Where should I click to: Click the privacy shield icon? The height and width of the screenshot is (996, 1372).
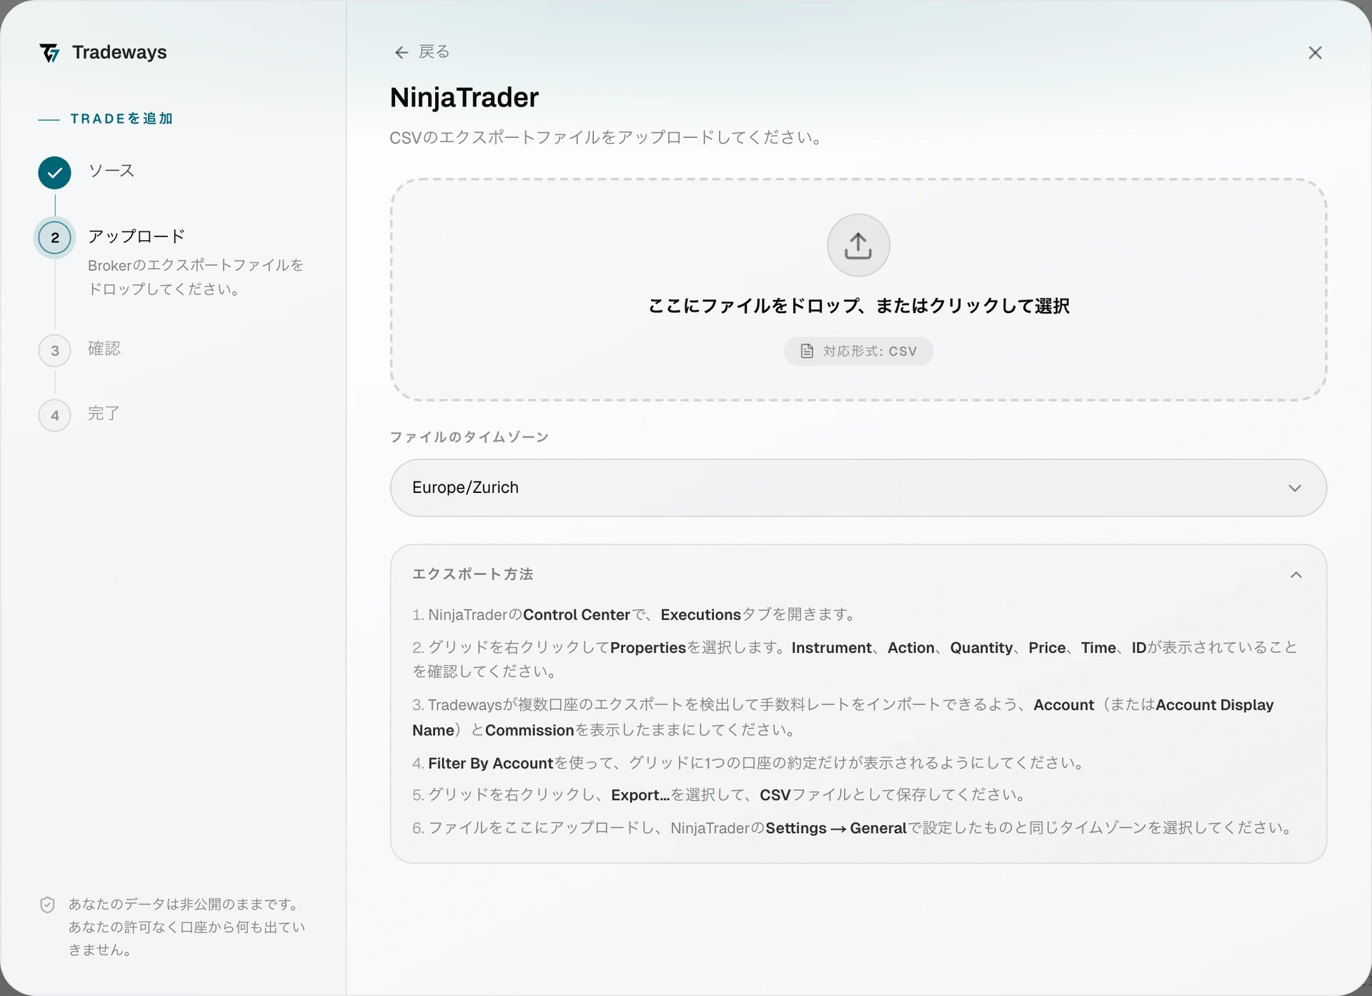coord(47,905)
